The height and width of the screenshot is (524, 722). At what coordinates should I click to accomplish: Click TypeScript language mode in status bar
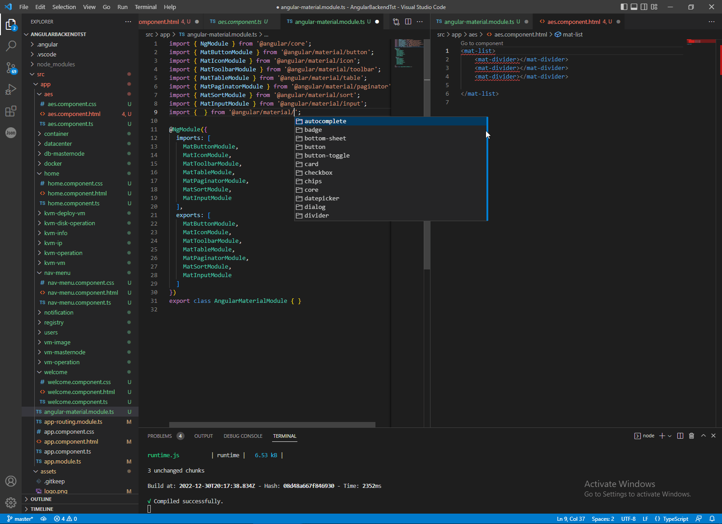coord(676,519)
